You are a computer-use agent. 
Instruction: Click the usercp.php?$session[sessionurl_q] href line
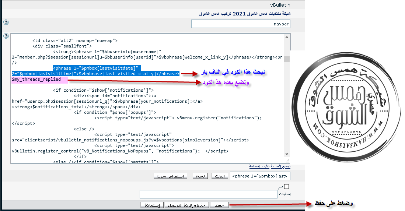pos(107,101)
